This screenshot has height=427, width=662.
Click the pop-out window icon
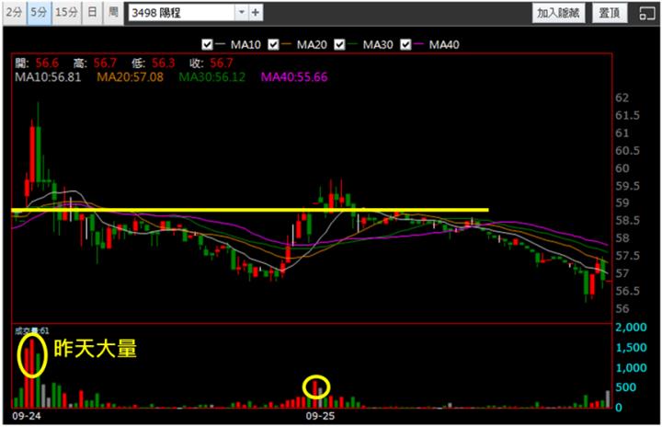point(645,13)
